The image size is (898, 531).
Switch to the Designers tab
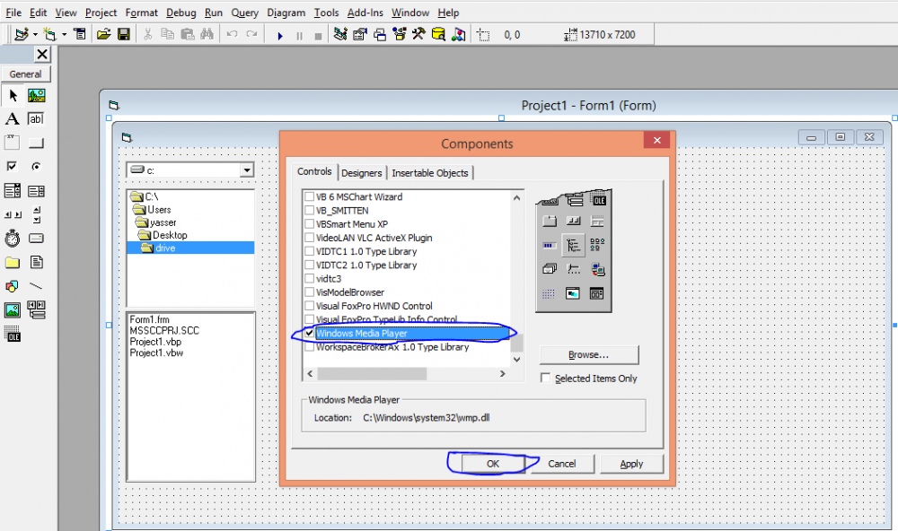coord(361,173)
